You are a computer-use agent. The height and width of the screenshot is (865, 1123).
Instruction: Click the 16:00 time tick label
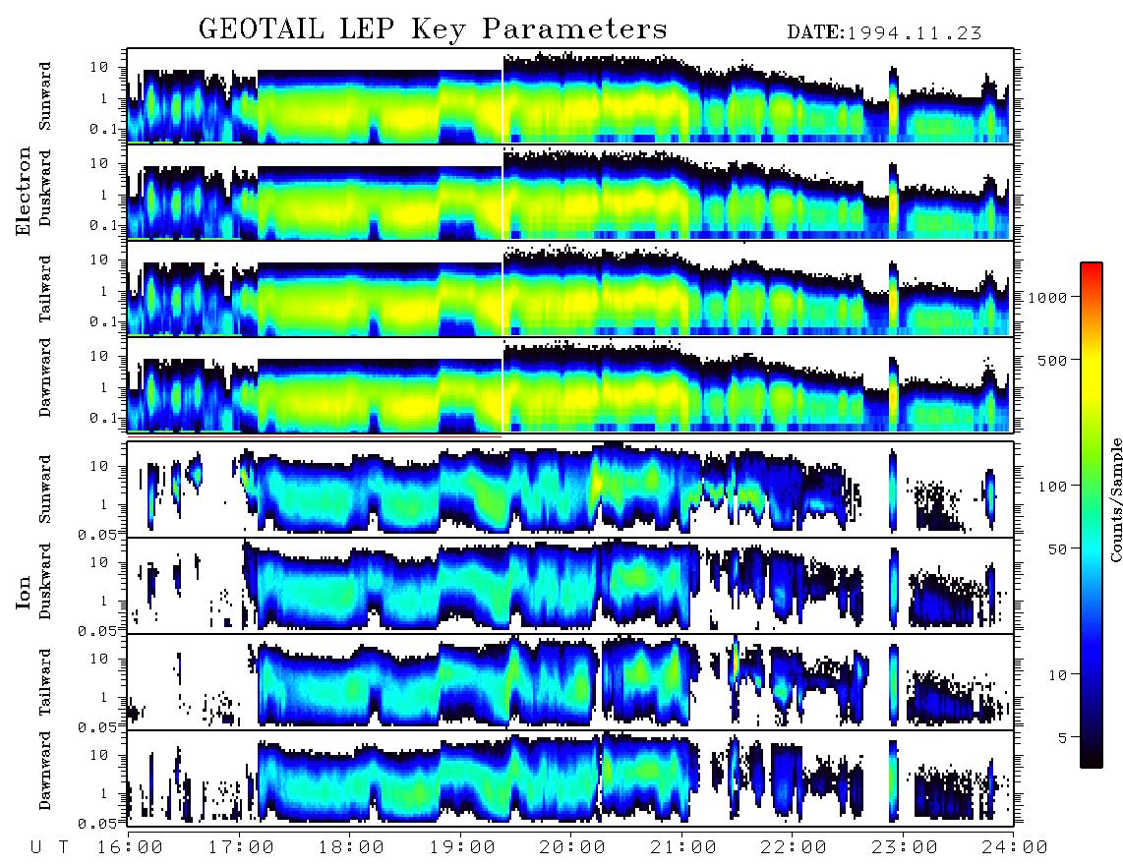(x=130, y=847)
